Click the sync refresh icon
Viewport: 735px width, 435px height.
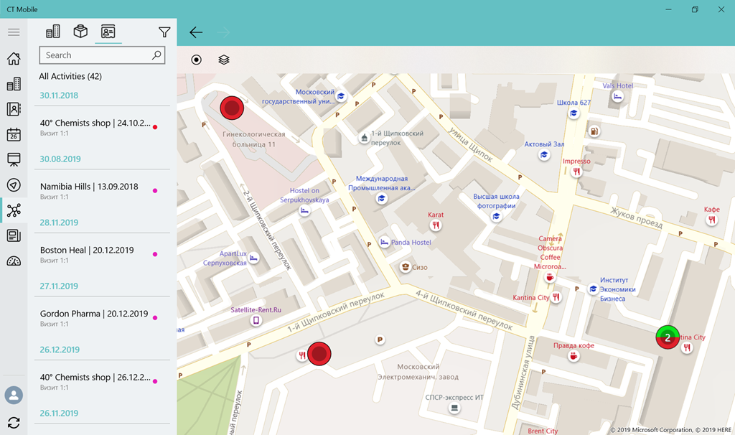[x=14, y=423]
